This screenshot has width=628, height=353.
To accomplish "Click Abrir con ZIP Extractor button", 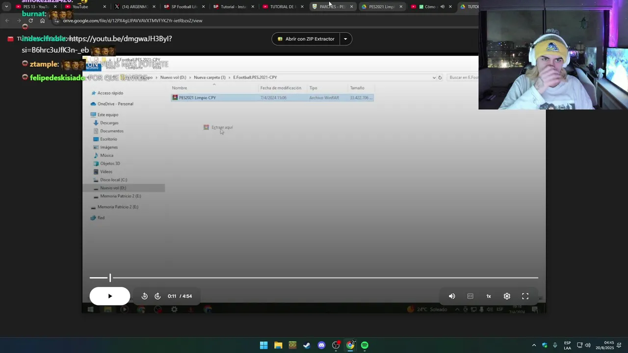I will pos(306,39).
